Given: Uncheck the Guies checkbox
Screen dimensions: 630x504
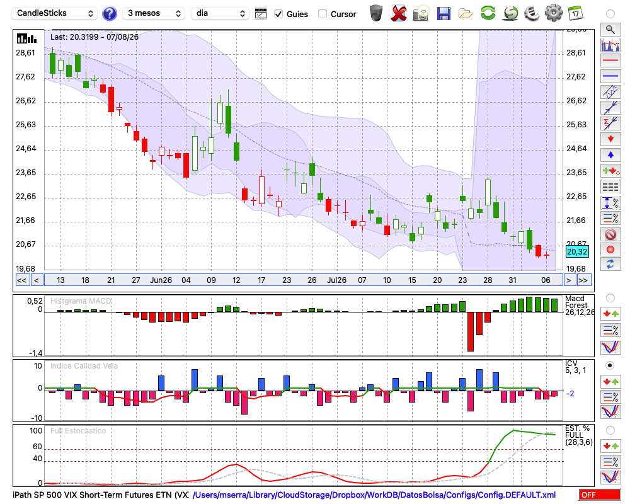Looking at the screenshot, I should 278,14.
